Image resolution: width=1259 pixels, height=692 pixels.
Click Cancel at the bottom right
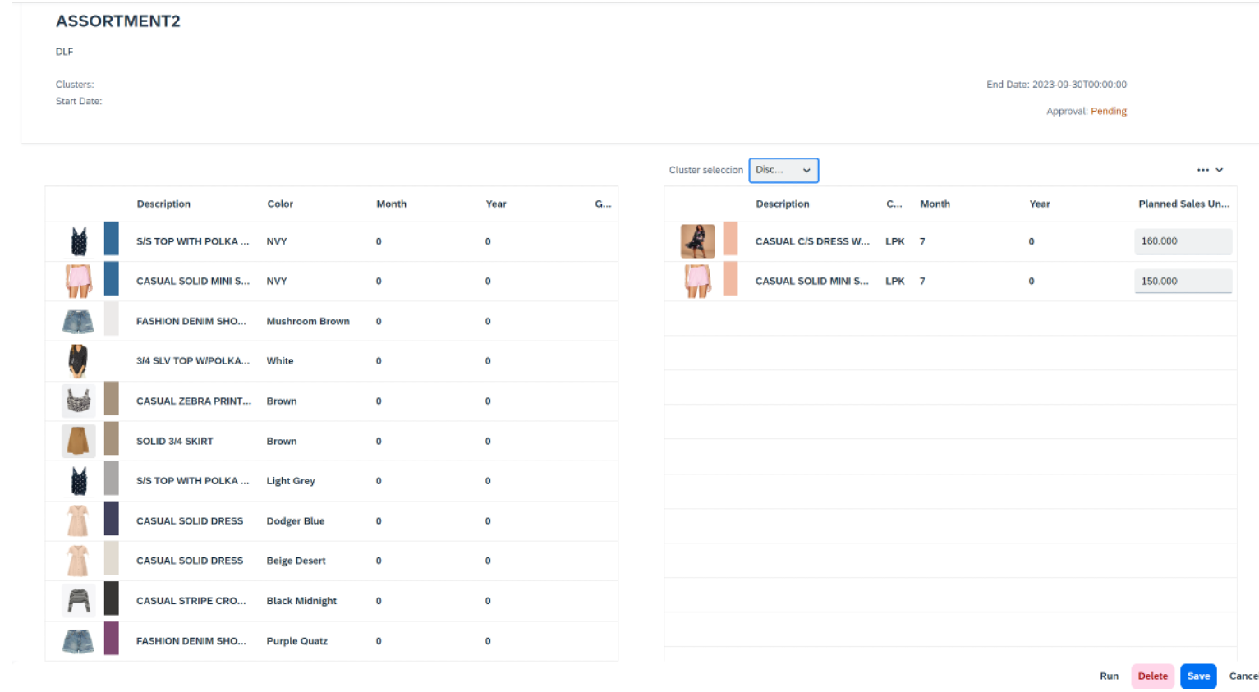pos(1243,676)
